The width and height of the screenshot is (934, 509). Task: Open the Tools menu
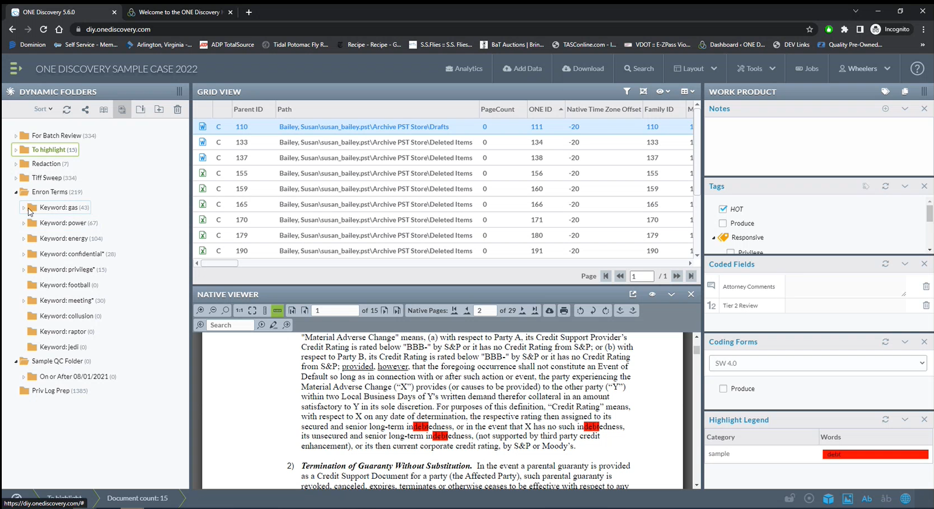[756, 69]
